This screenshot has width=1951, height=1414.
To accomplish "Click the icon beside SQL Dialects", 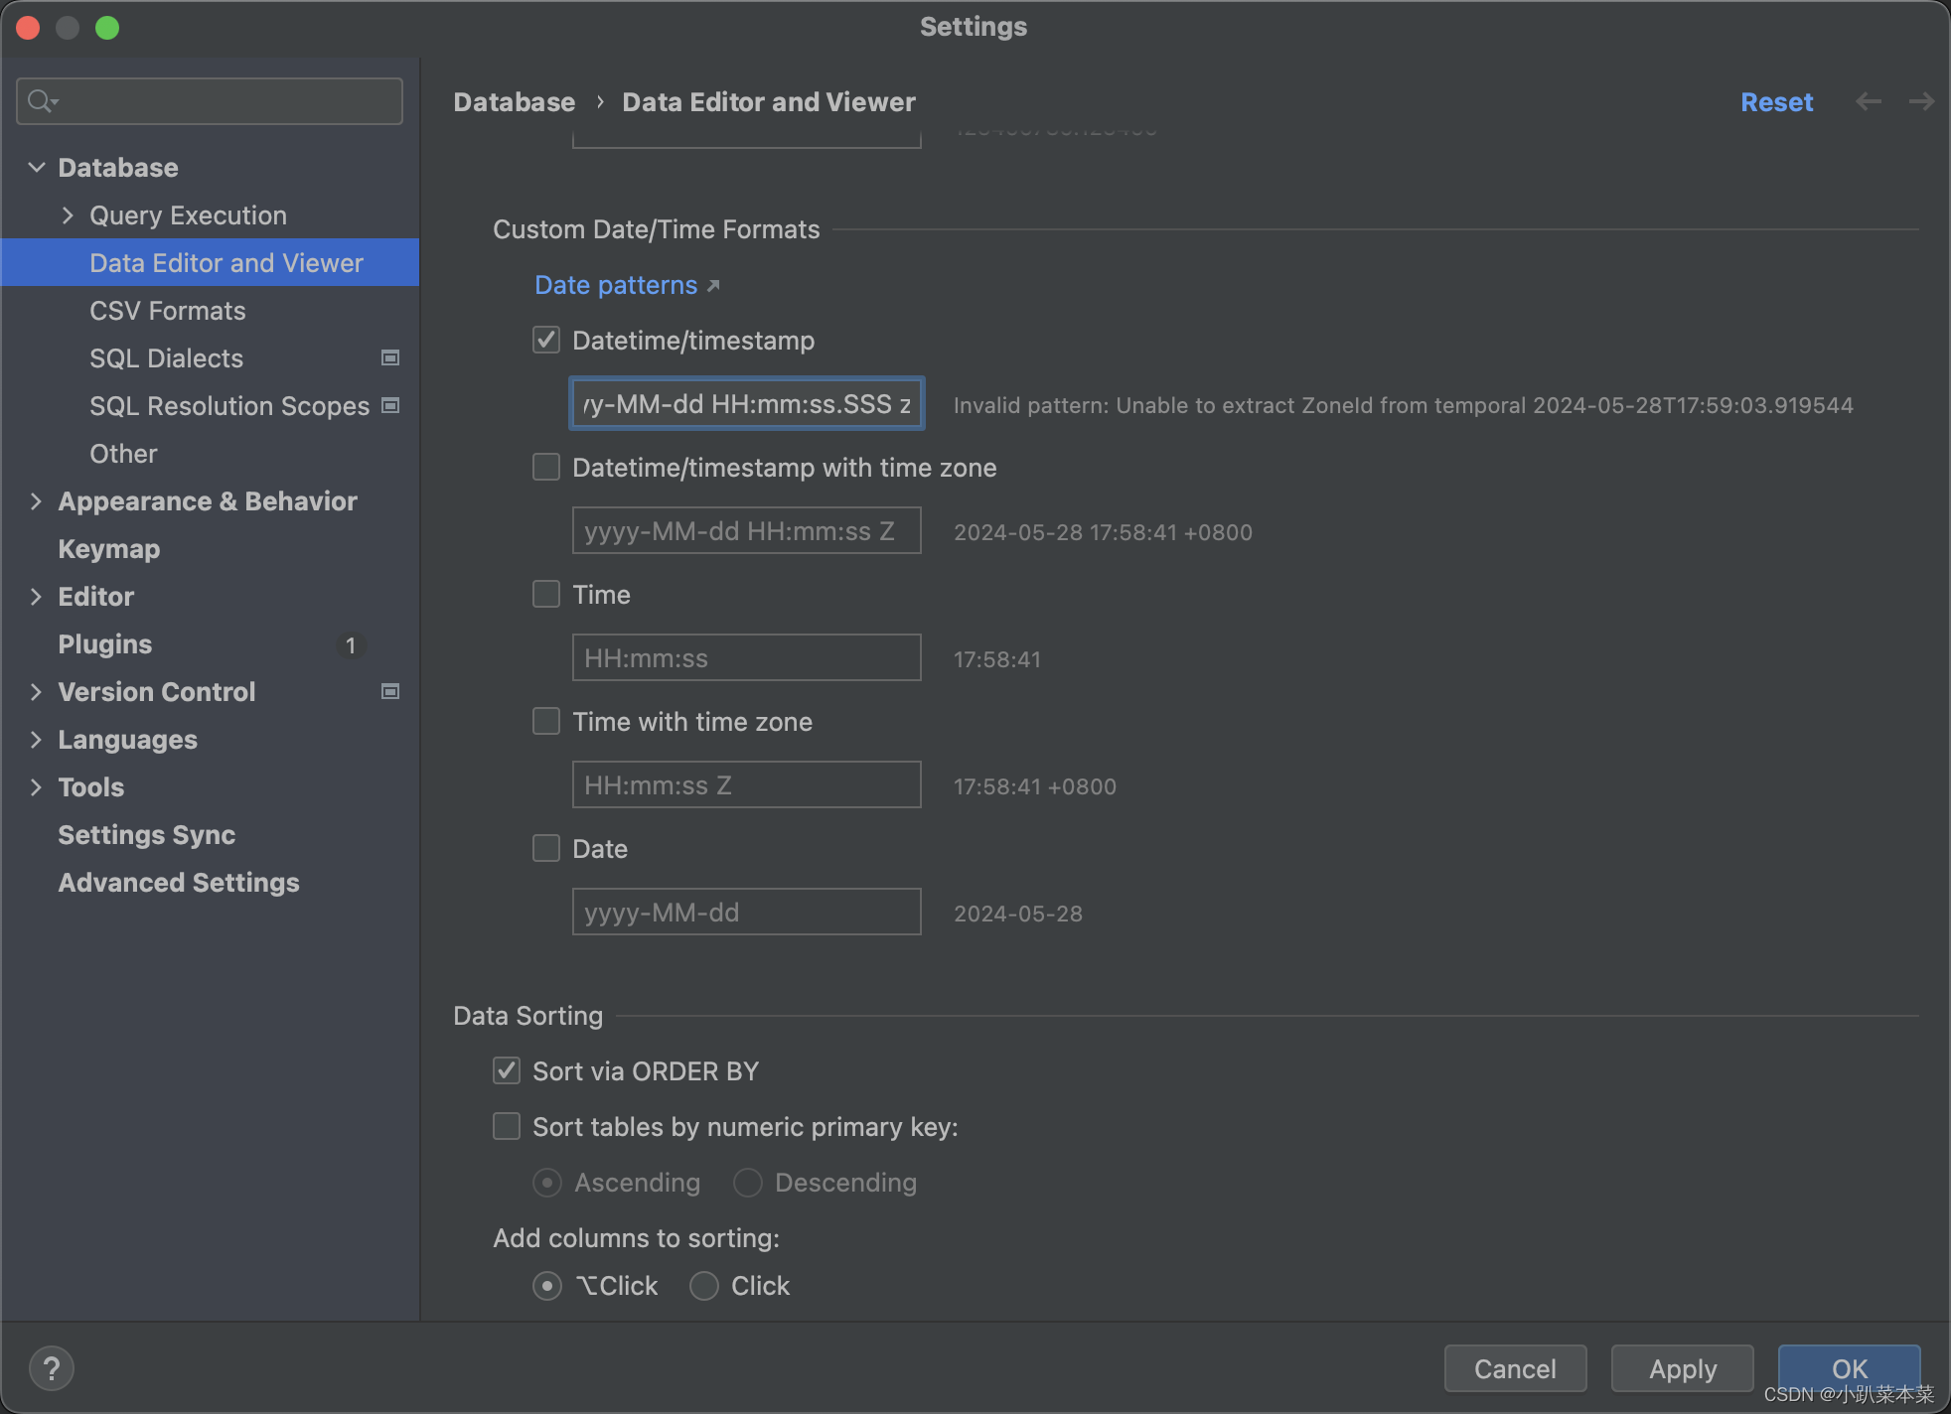I will 389,357.
